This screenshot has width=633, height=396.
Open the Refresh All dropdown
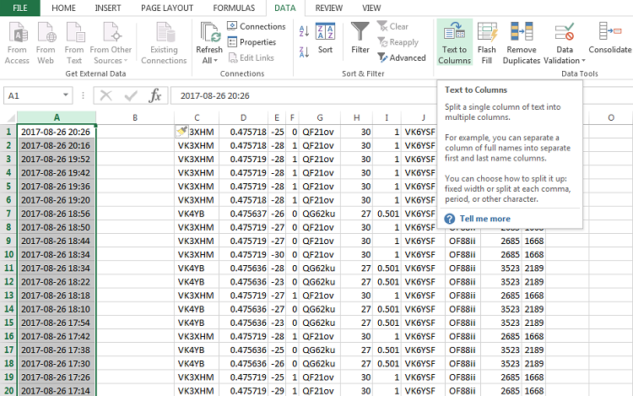click(x=209, y=60)
